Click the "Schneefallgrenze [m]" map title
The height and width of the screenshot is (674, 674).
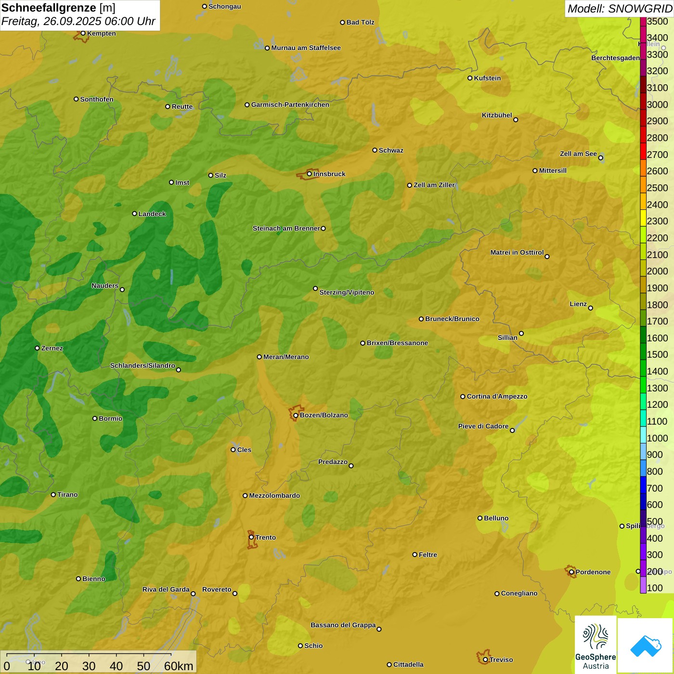click(x=58, y=8)
